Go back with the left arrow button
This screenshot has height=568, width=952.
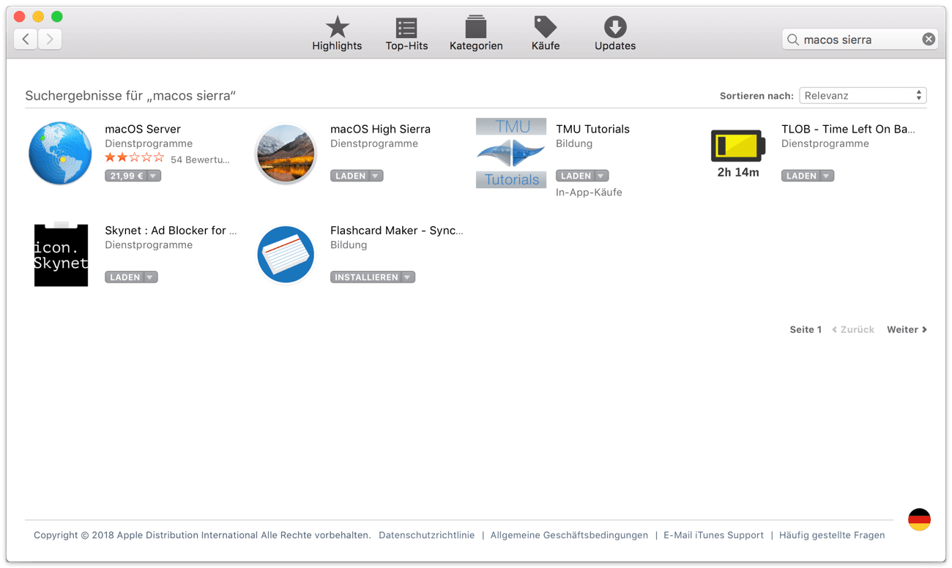tap(26, 39)
